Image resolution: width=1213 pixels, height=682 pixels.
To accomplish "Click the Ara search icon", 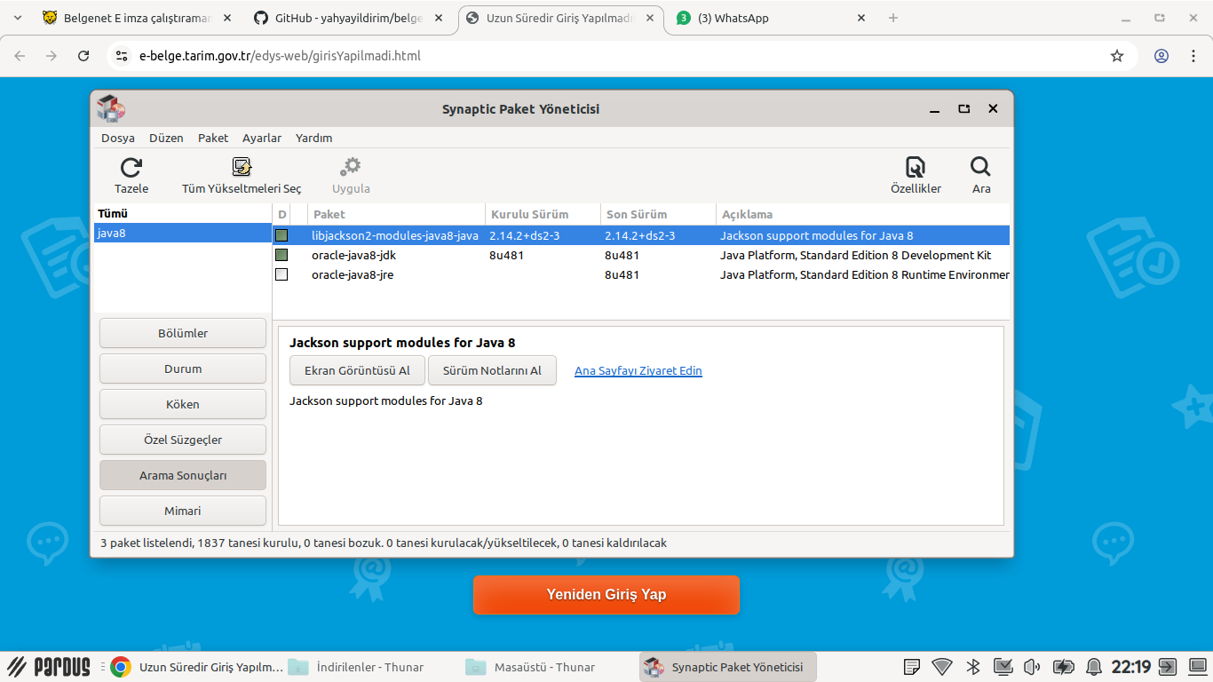I will coord(980,168).
